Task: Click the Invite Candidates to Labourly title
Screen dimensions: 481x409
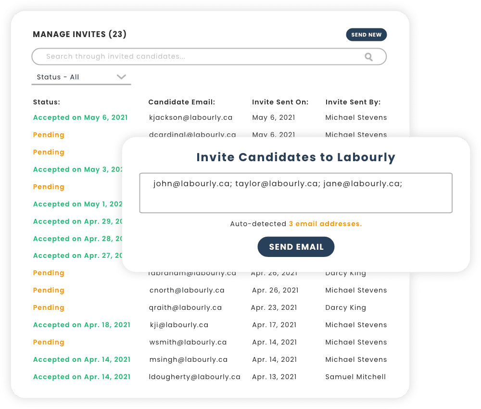Action: pos(296,157)
